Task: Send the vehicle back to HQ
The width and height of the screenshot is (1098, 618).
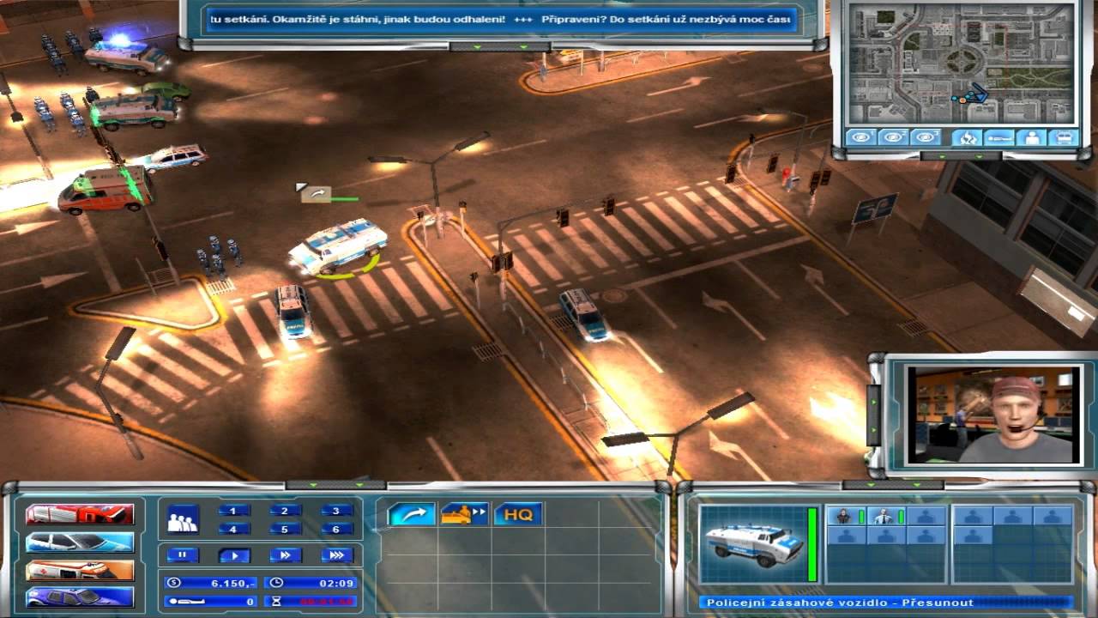Action: 517,514
